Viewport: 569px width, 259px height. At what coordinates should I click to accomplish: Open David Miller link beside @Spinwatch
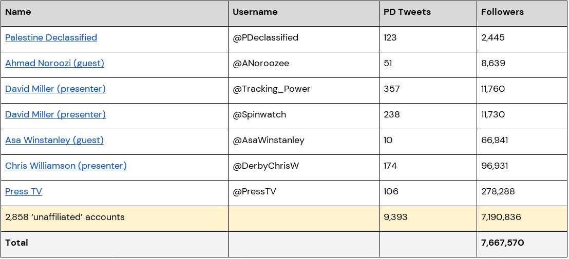pyautogui.click(x=55, y=115)
